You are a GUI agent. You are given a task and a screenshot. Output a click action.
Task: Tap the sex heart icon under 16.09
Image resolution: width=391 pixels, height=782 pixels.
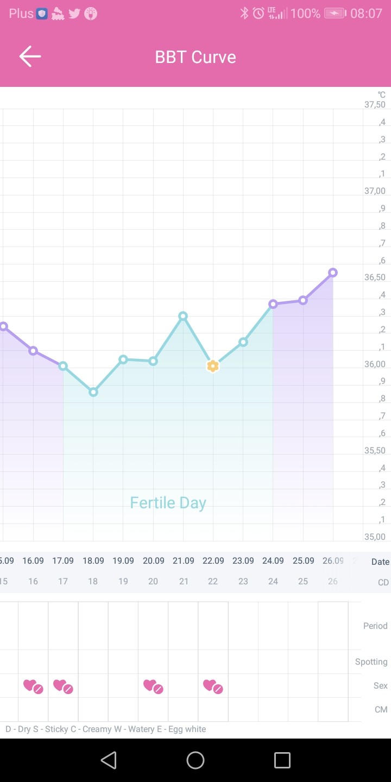33,686
